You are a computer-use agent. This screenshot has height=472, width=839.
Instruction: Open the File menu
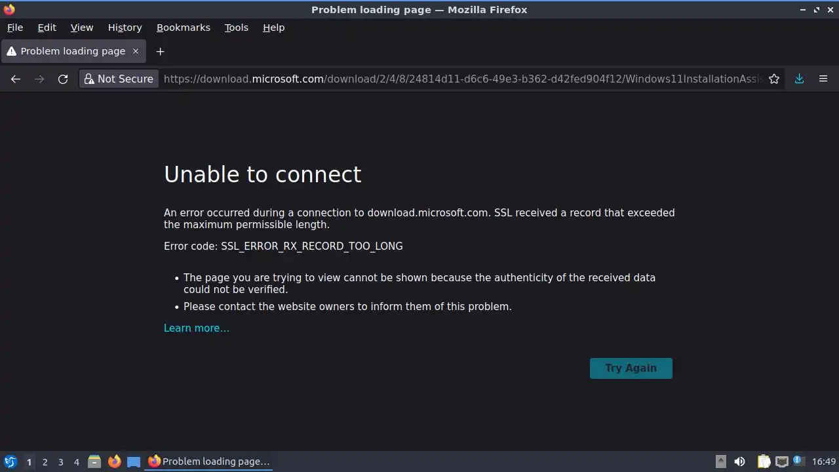[x=15, y=28]
